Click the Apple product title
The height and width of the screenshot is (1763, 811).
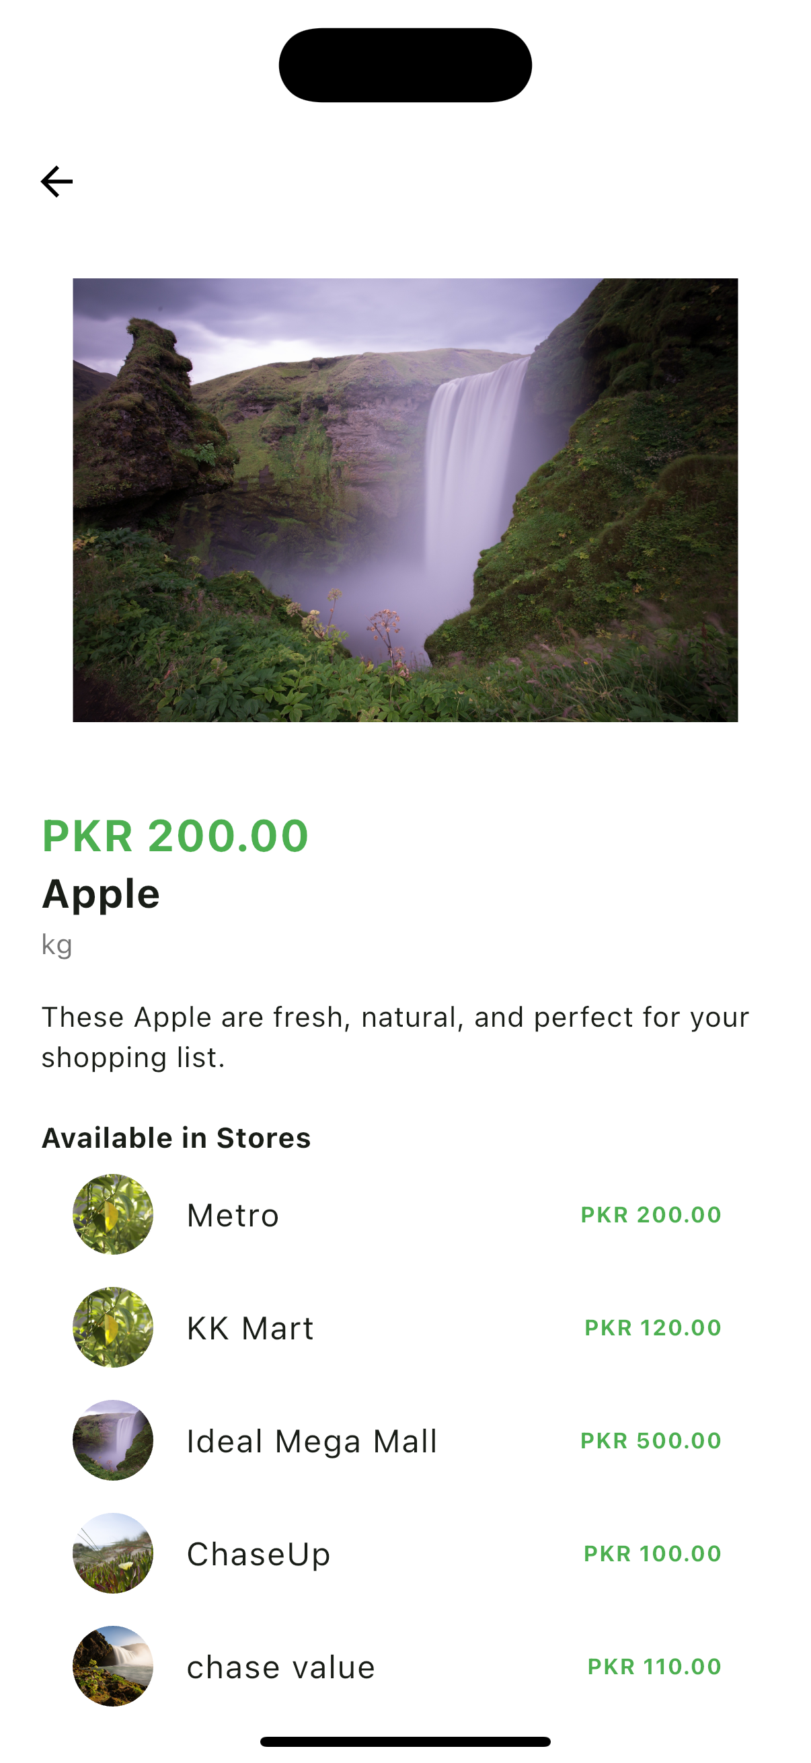(x=101, y=894)
